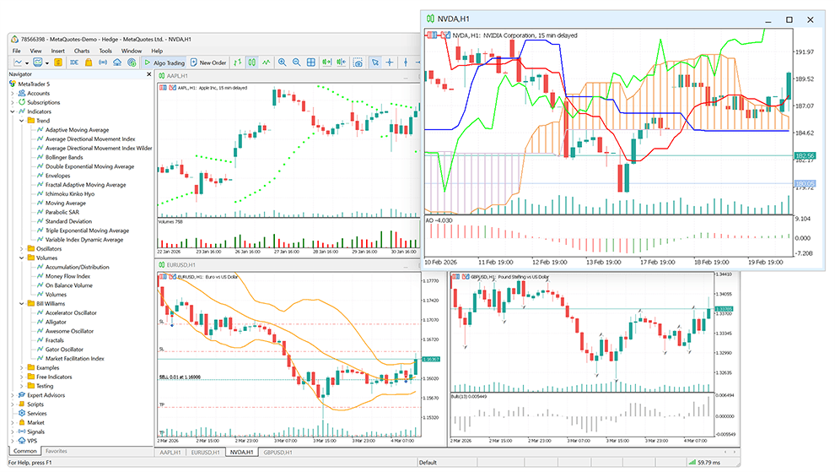Open the profiles/templates chart icon
This screenshot has height=472, width=835.
tap(37, 62)
